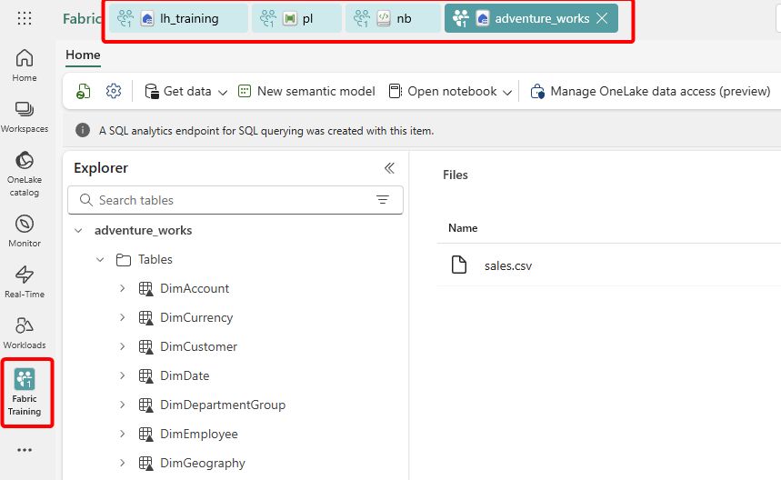This screenshot has height=480, width=781.
Task: Open the sales.csv file
Action: pos(508,265)
